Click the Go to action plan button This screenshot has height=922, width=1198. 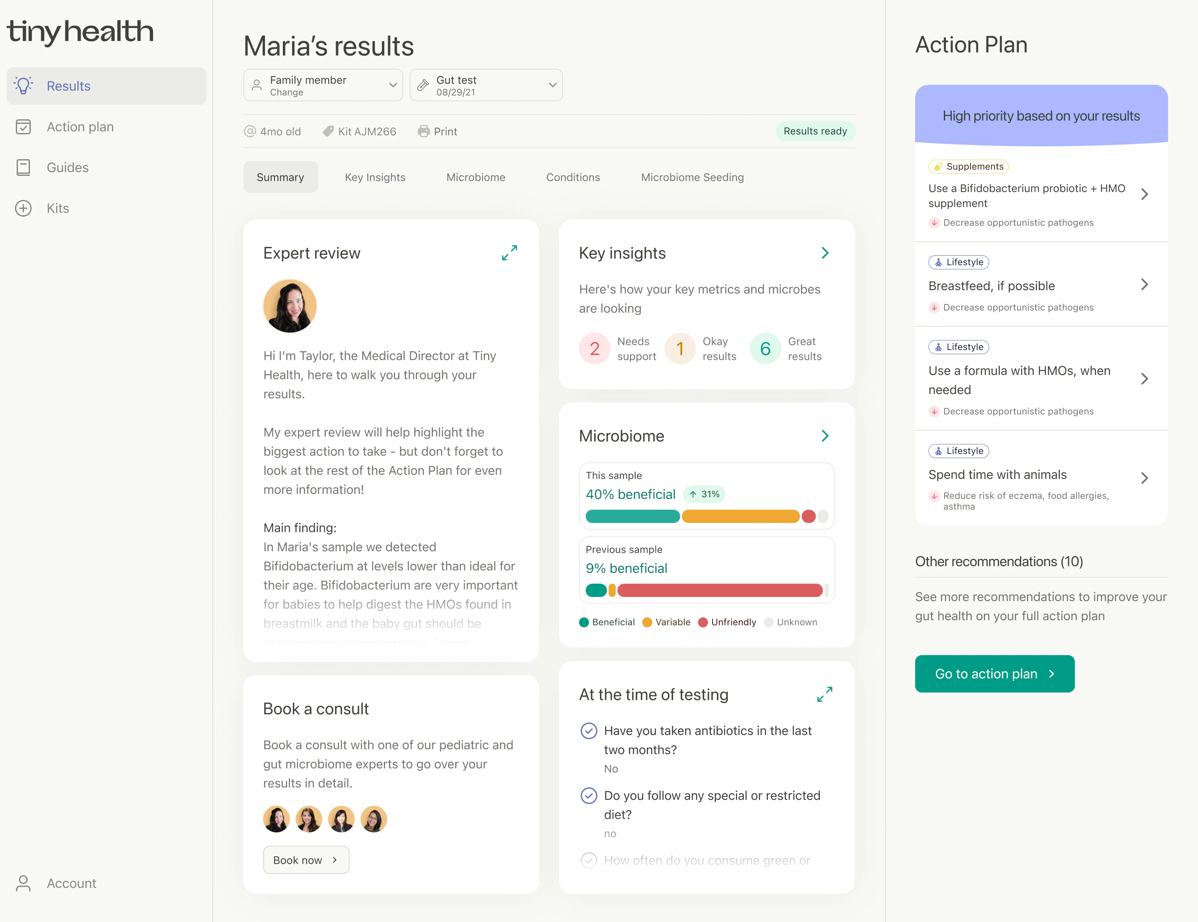pyautogui.click(x=995, y=674)
